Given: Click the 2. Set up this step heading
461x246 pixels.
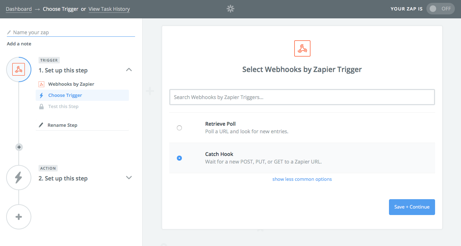Looking at the screenshot, I should (x=63, y=178).
